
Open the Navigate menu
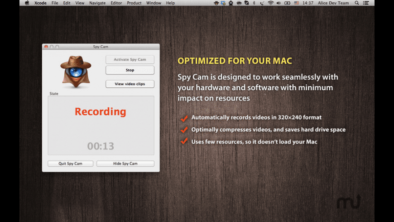pyautogui.click(x=97, y=3)
